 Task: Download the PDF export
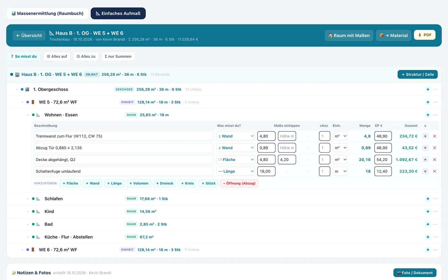point(424,35)
